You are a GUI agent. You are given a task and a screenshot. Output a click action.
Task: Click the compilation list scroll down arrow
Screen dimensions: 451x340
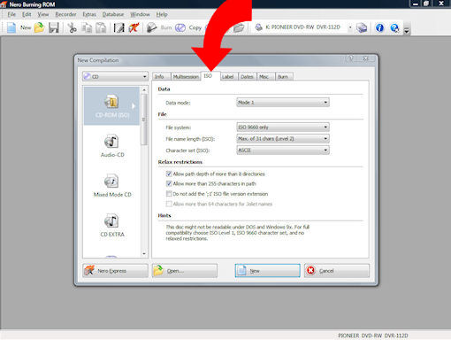pos(144,253)
